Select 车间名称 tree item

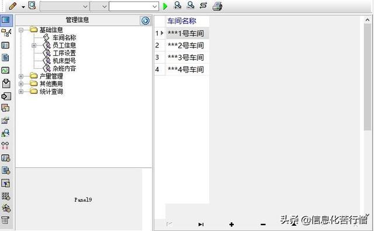pos(64,38)
